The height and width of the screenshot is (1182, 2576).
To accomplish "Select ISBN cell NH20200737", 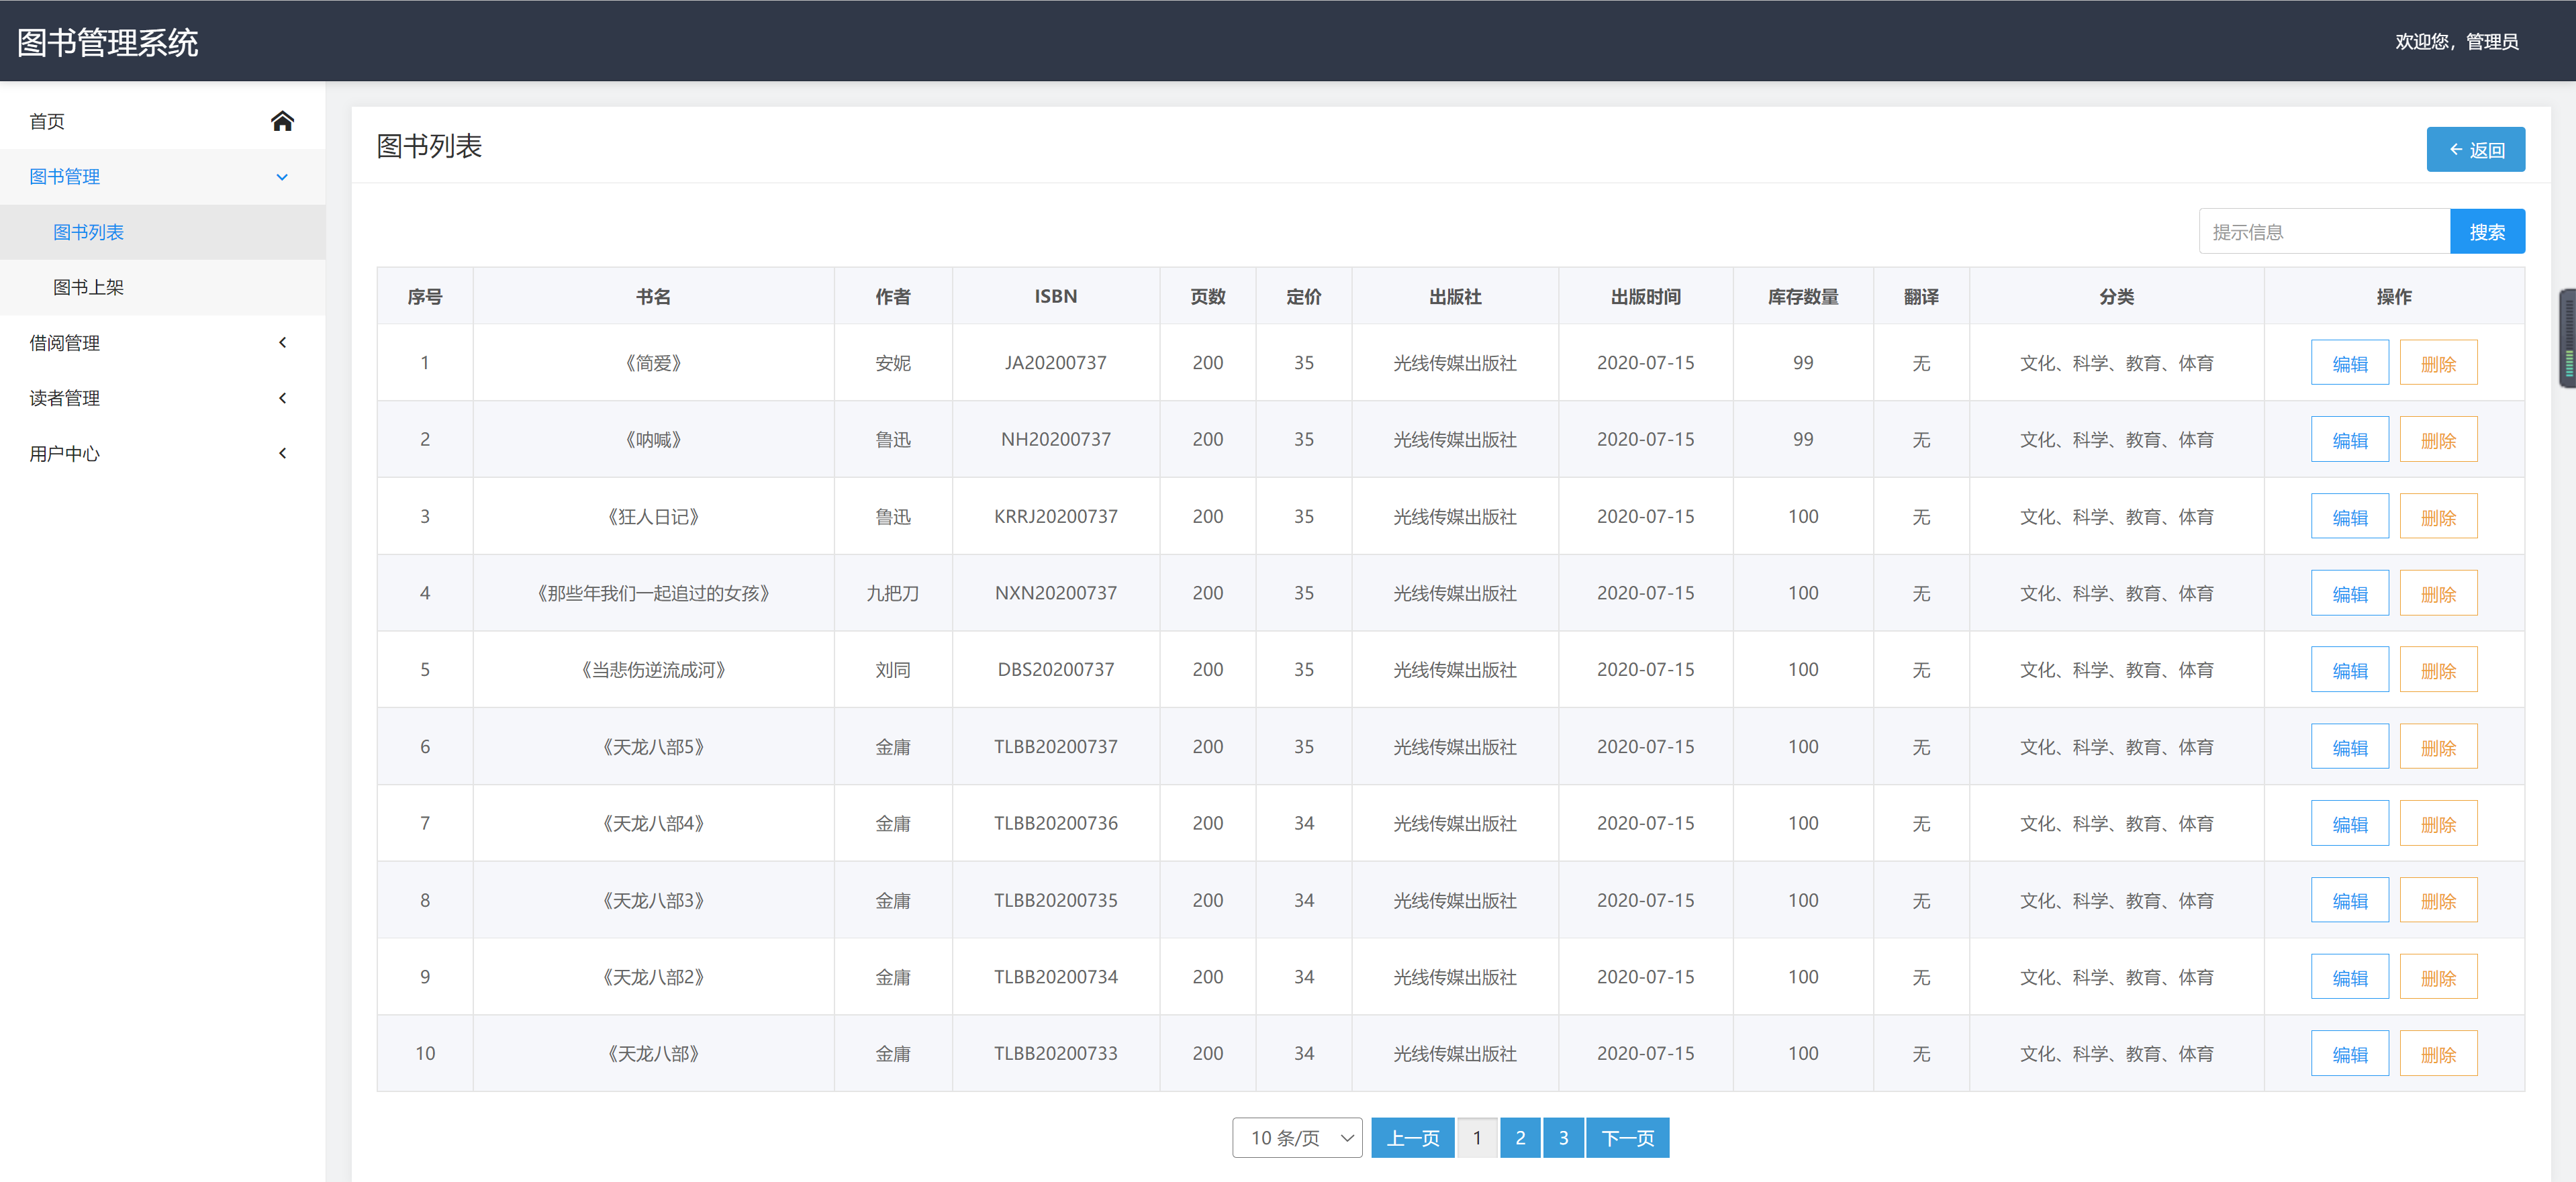I will pos(1056,440).
